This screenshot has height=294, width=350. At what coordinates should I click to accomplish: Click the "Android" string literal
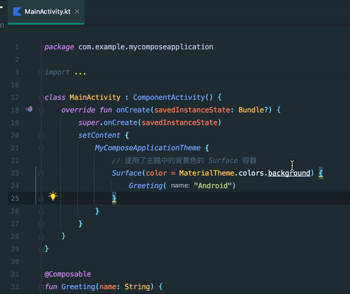[x=213, y=186]
